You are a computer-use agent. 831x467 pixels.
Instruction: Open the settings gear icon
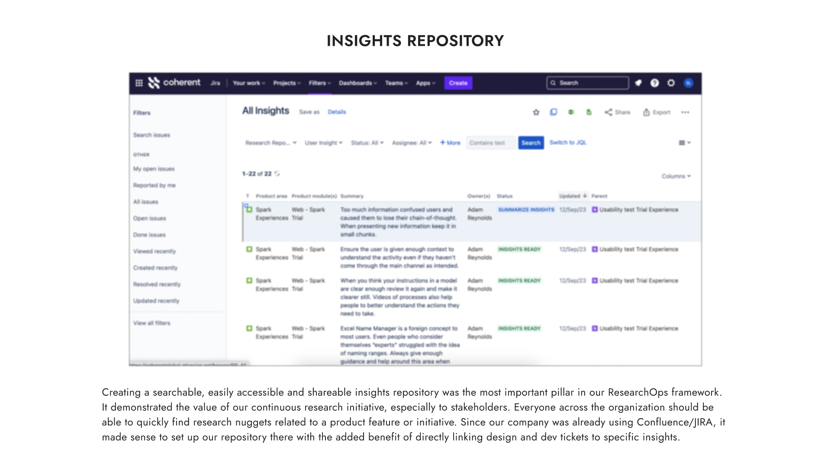tap(671, 83)
